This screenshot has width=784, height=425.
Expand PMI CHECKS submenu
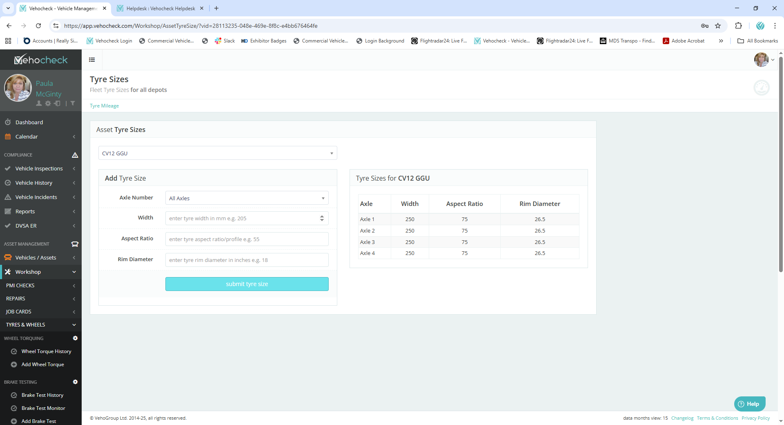click(41, 286)
